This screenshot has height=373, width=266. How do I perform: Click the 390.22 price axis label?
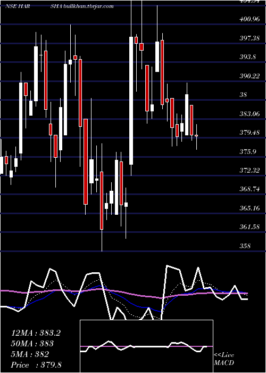[250, 76]
